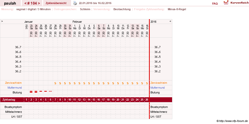Click the Schleim setting value

pyautogui.click(x=85, y=9)
